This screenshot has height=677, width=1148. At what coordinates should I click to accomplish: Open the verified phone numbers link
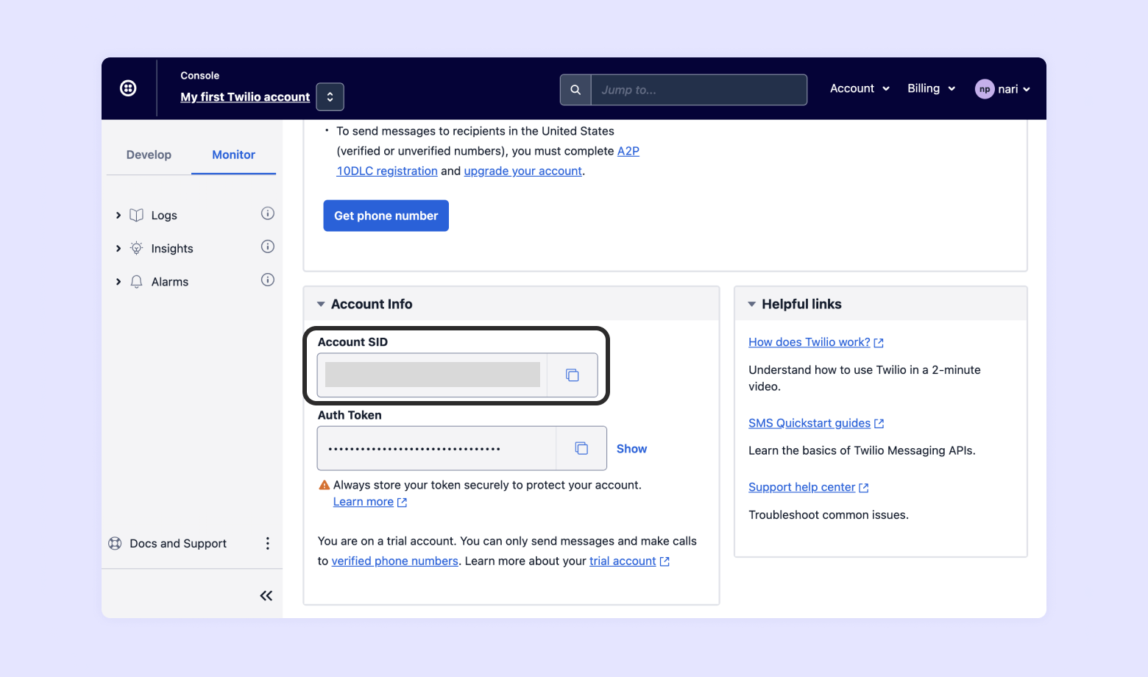pyautogui.click(x=395, y=561)
